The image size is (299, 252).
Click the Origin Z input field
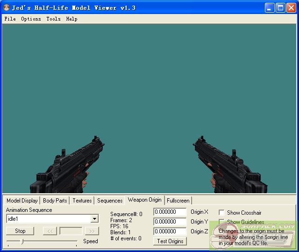[x=170, y=231]
